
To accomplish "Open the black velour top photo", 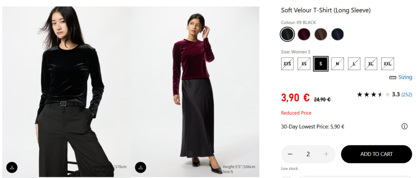I will tap(66, 91).
